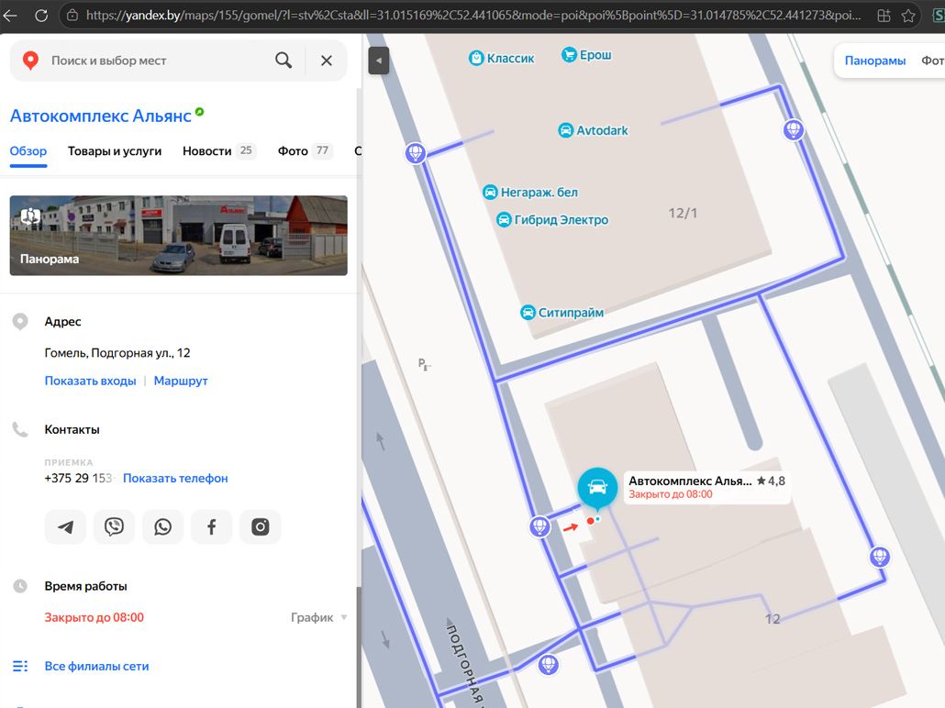This screenshot has width=945, height=708.
Task: Click the verified owner green badge
Action: coord(199,112)
